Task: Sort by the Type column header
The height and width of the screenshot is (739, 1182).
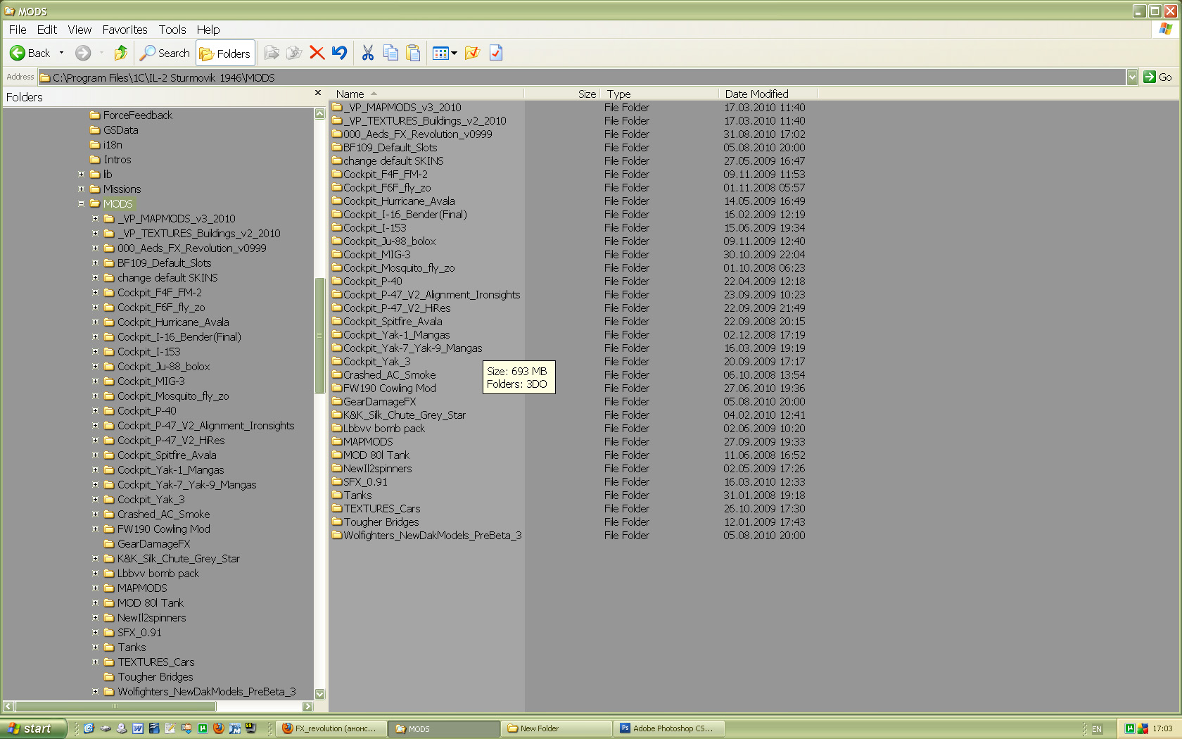Action: click(x=660, y=94)
